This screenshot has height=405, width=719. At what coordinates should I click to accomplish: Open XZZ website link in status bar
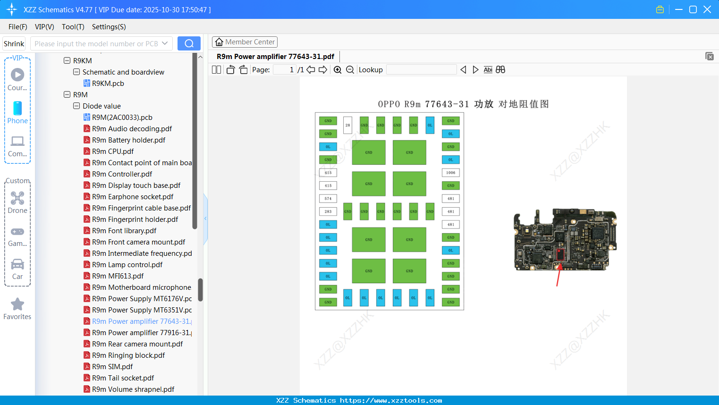[x=391, y=400]
